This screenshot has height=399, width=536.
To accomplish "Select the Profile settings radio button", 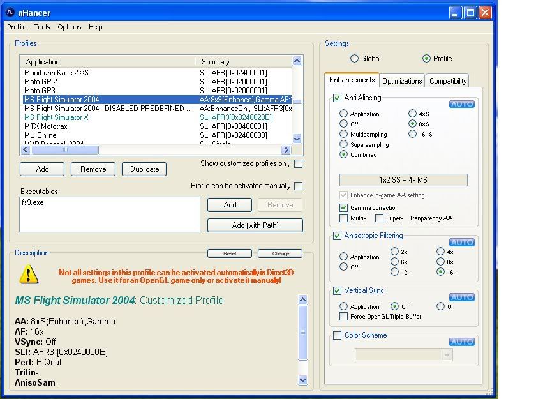I will [x=426, y=59].
